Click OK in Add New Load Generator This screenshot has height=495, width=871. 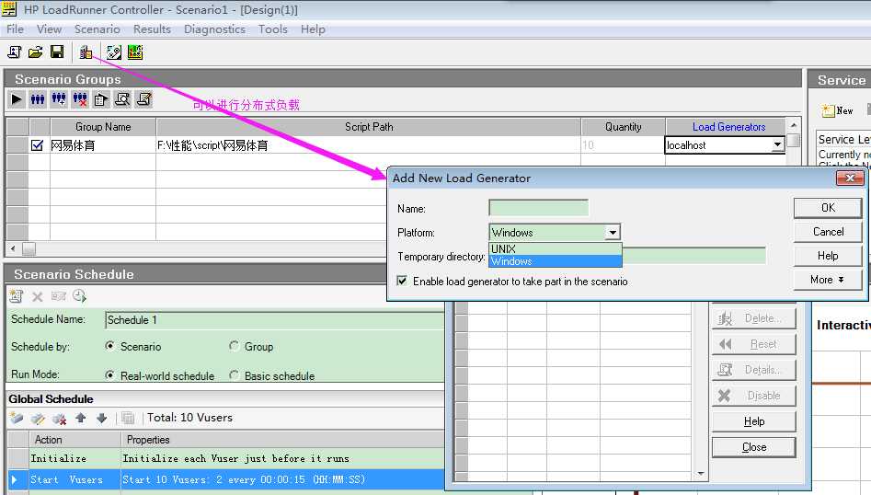tap(828, 208)
